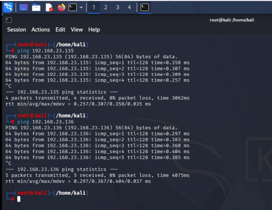Open terminal emulator launcher in panel
The width and height of the screenshot is (272, 210).
pyautogui.click(x=73, y=7)
